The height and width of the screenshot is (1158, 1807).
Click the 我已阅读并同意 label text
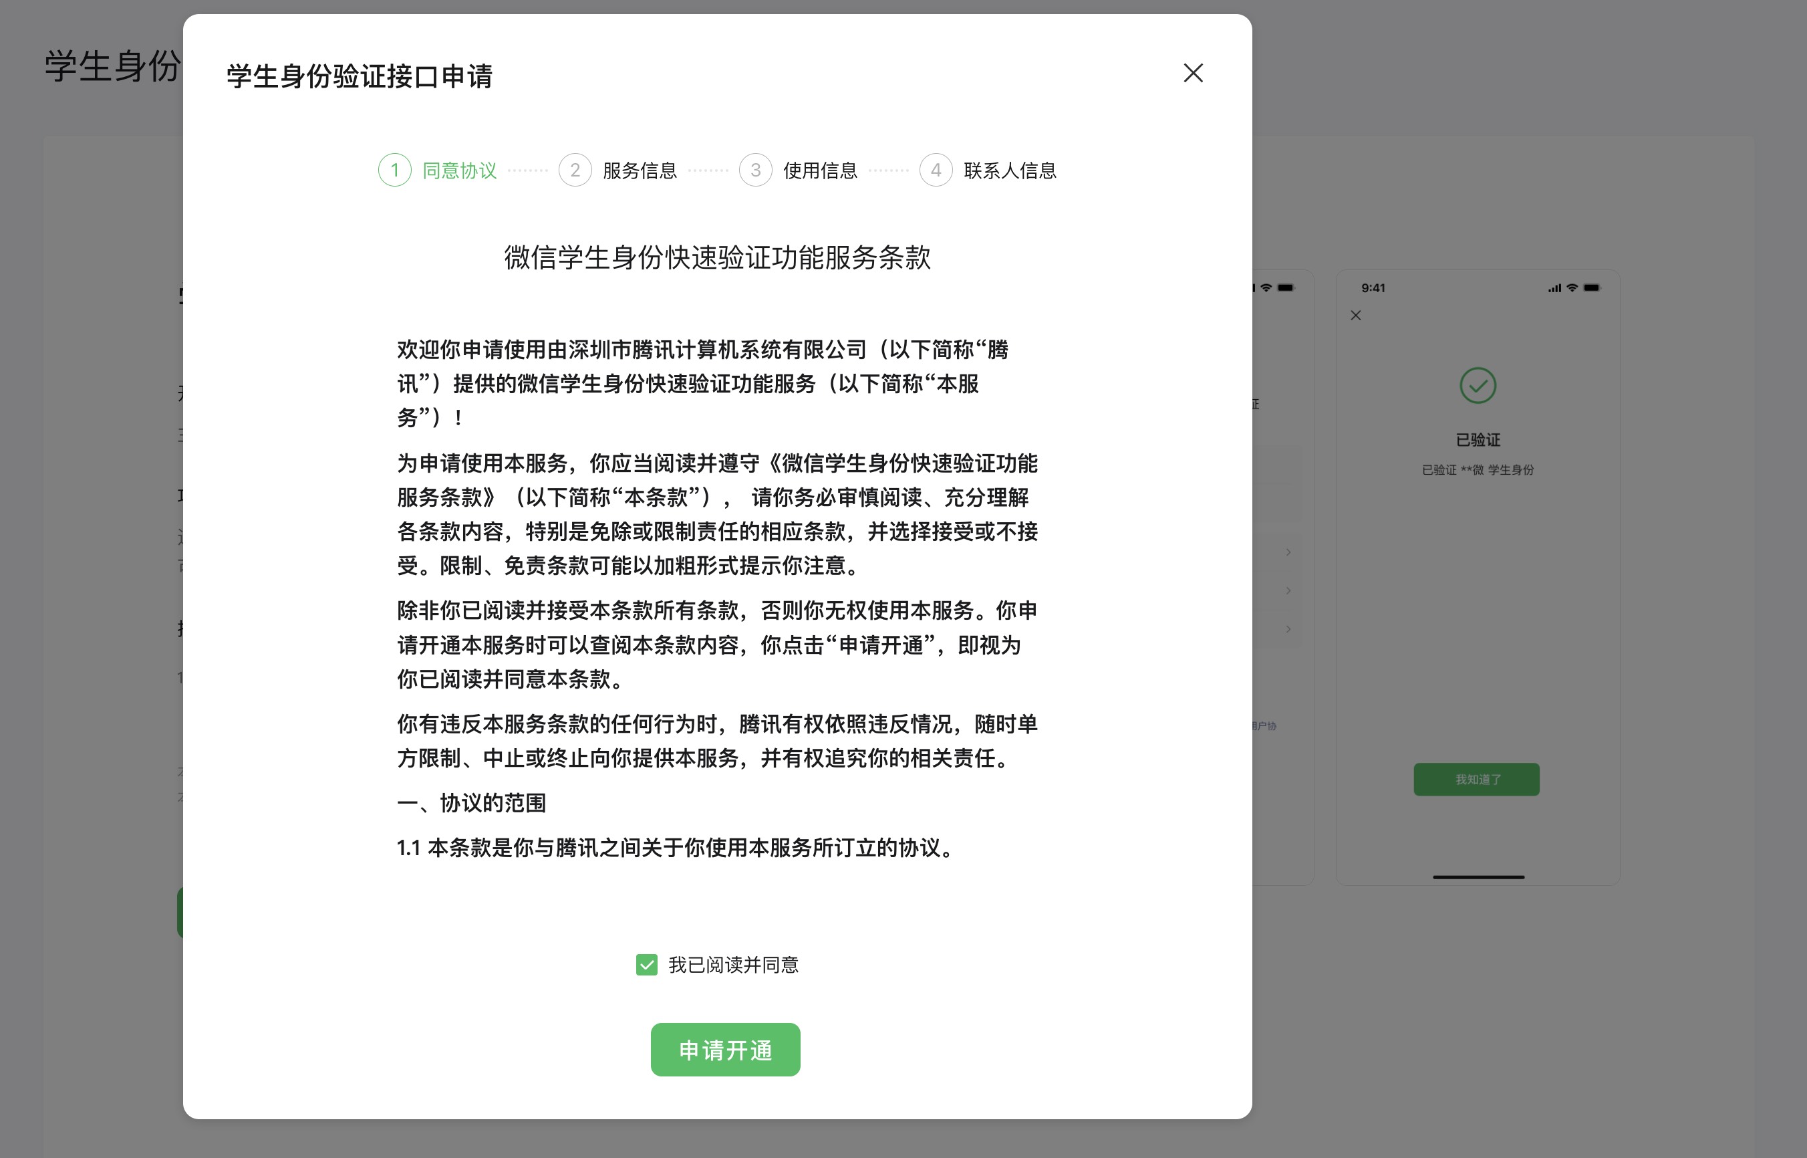(x=733, y=965)
